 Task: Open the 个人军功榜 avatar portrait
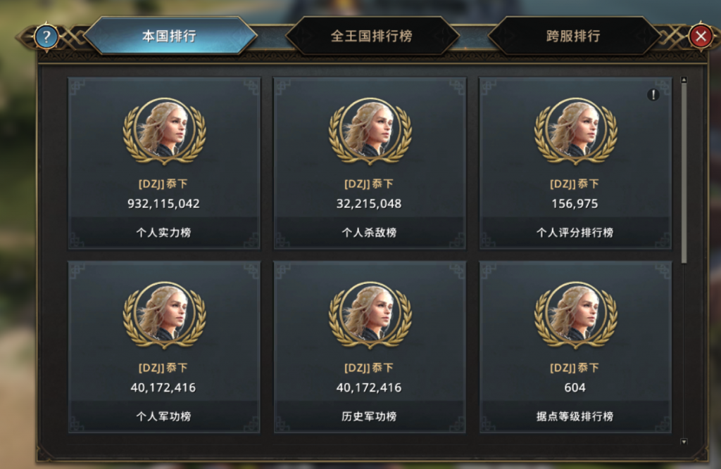(x=164, y=314)
